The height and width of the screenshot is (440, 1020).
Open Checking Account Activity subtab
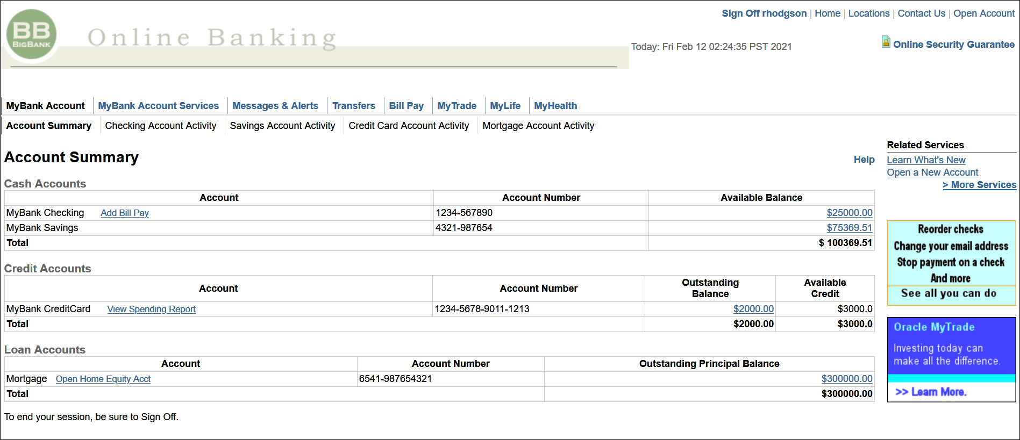click(160, 126)
